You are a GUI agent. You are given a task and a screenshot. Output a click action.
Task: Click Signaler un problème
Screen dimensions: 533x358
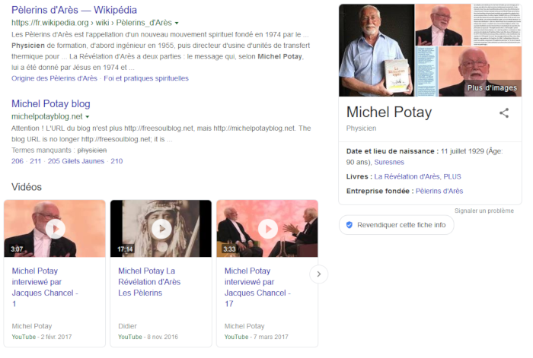[x=484, y=211]
